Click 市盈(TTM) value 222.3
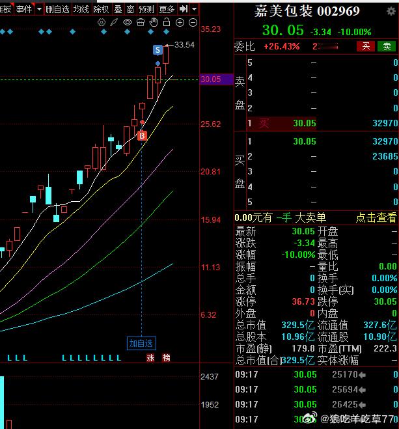 tap(385, 348)
